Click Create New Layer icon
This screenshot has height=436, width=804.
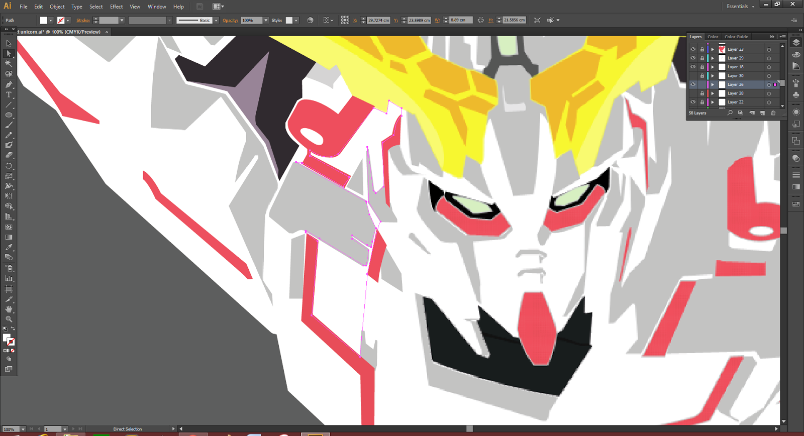(762, 113)
